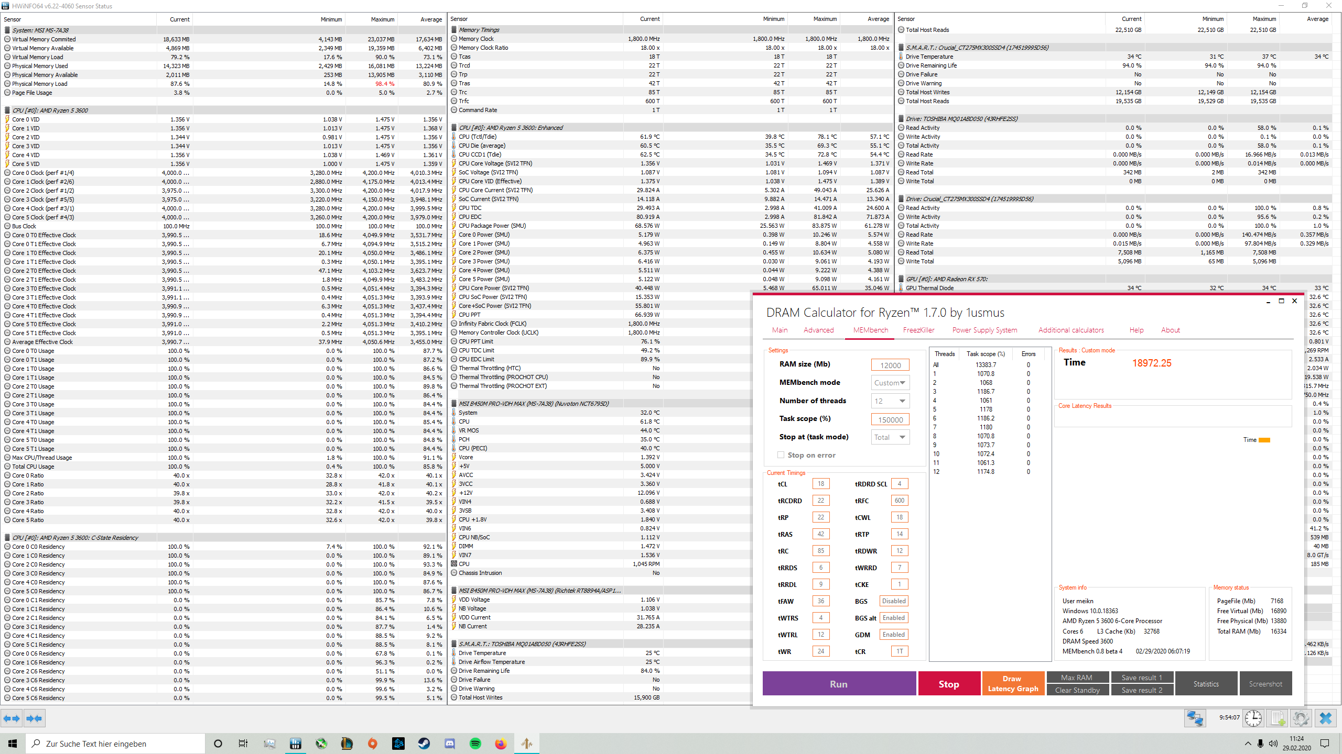The width and height of the screenshot is (1342, 754).
Task: Select the remote monitoring computers icon
Action: (x=1196, y=718)
